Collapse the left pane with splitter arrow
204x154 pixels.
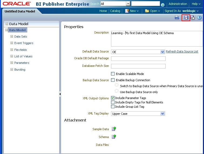click(60, 94)
